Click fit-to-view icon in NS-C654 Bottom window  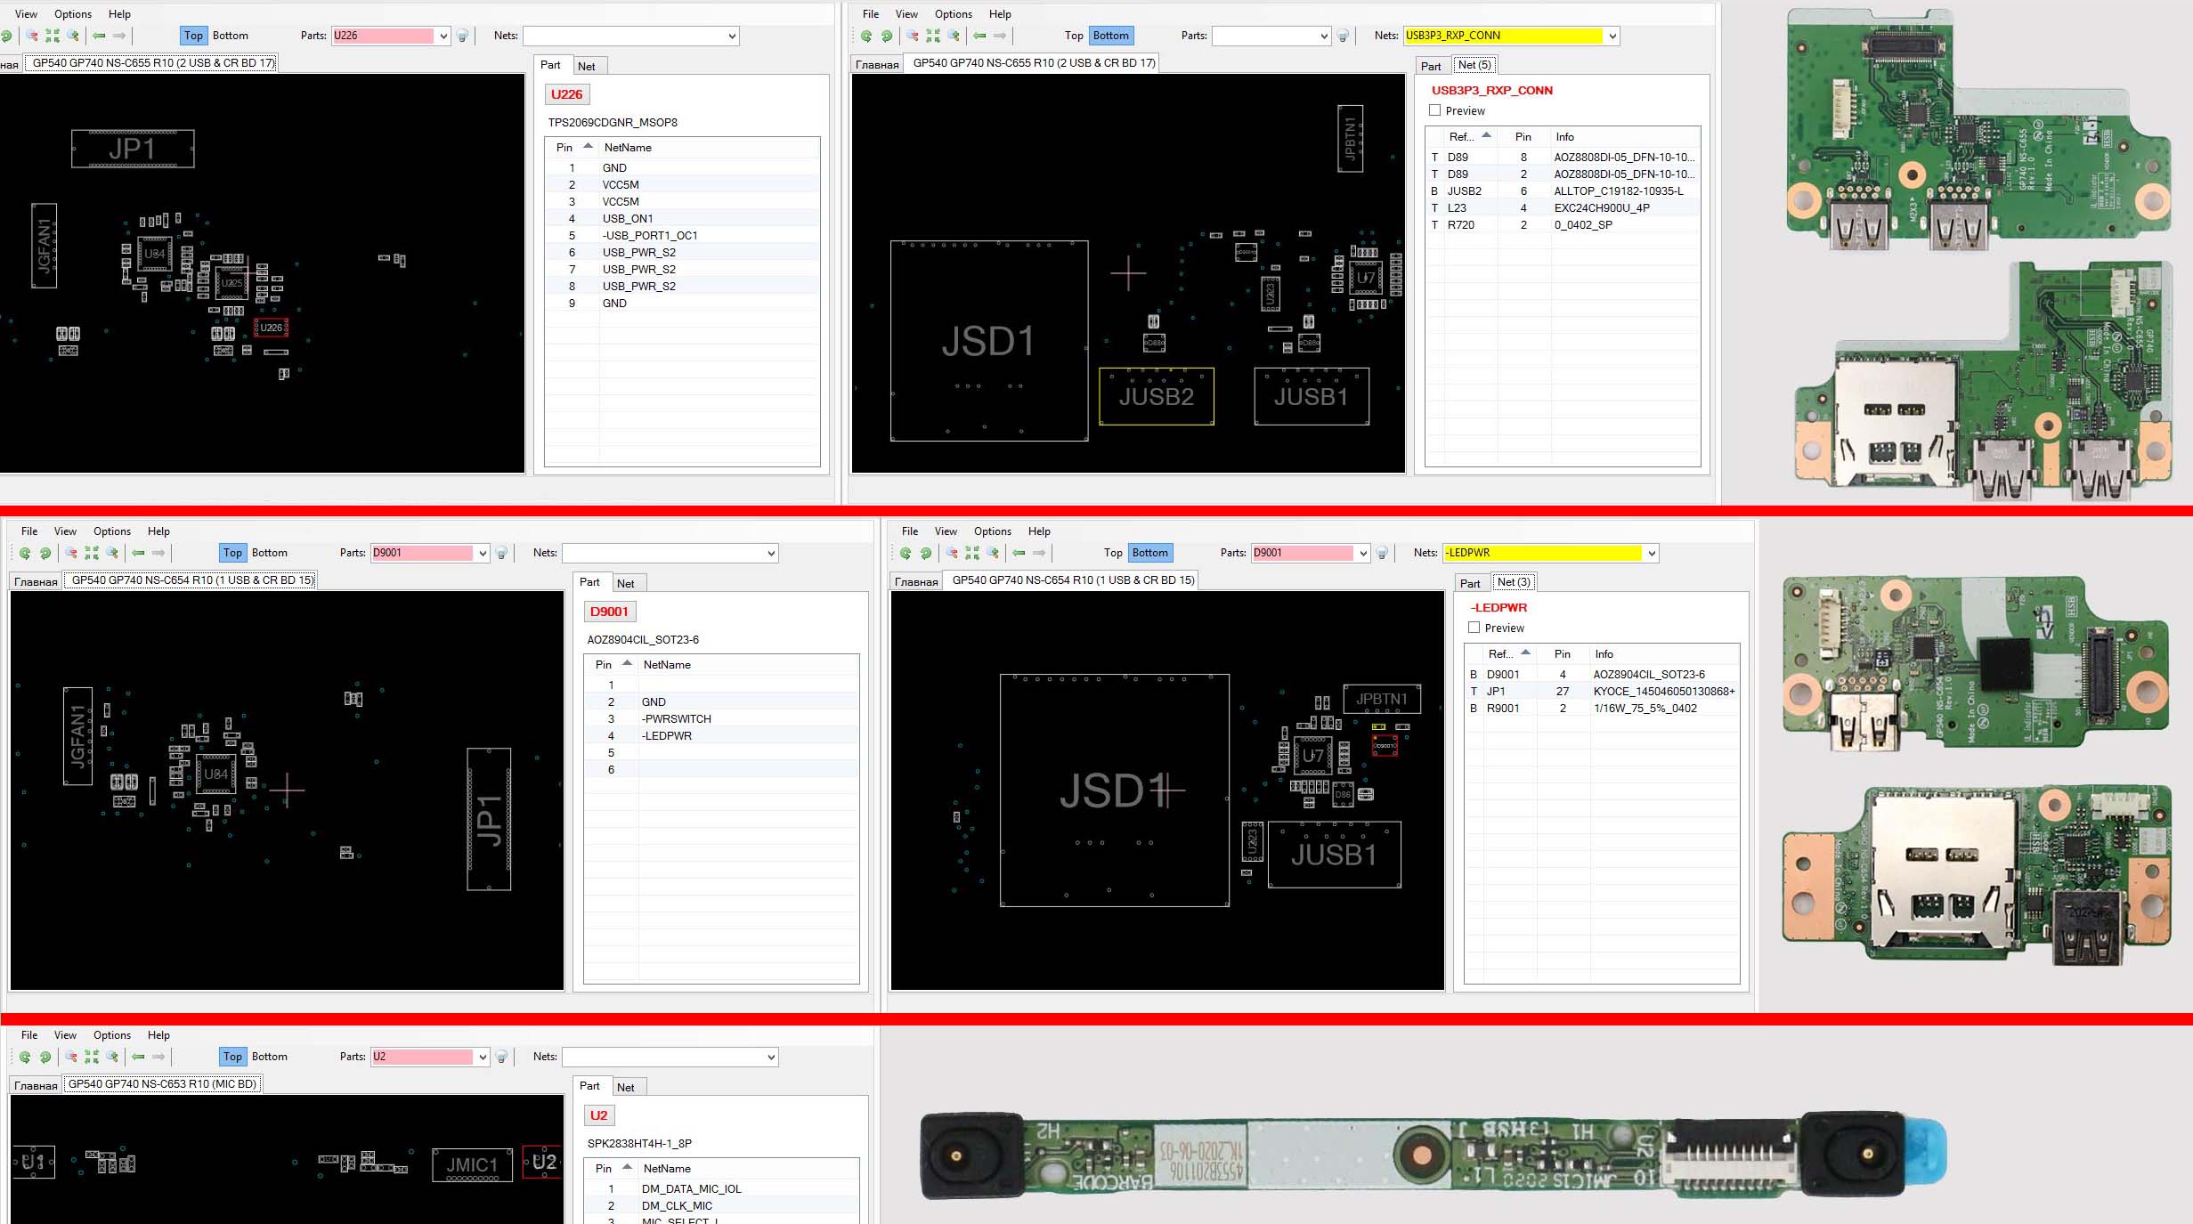click(x=972, y=553)
